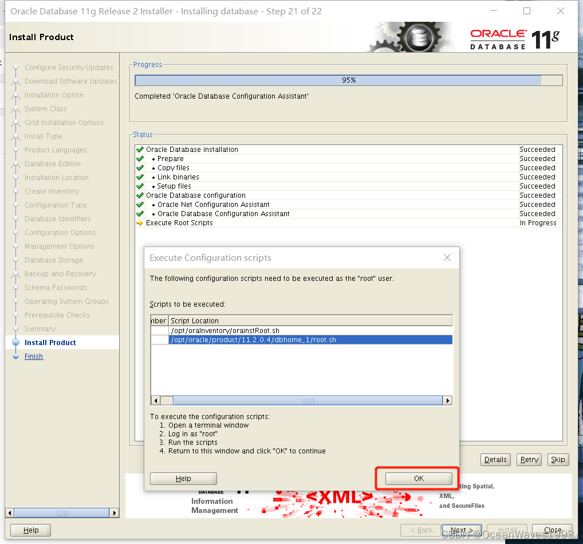Click the green checkmark beside "Prepare"
583x544 pixels.
click(139, 158)
